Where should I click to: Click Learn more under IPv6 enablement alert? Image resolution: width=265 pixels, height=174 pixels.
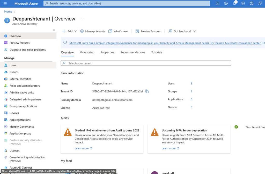click(83, 148)
